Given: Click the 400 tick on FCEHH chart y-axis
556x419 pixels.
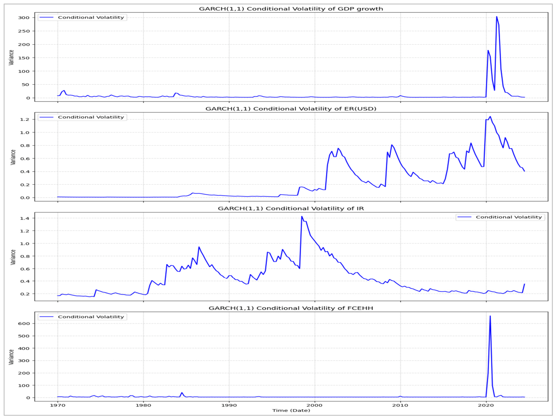Looking at the screenshot, I should [24, 348].
